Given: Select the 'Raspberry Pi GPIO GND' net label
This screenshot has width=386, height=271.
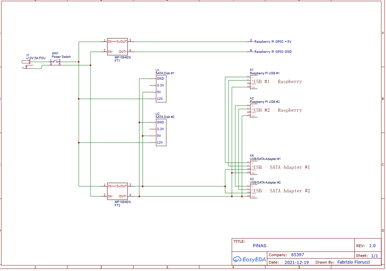Looking at the screenshot, I should [x=273, y=52].
